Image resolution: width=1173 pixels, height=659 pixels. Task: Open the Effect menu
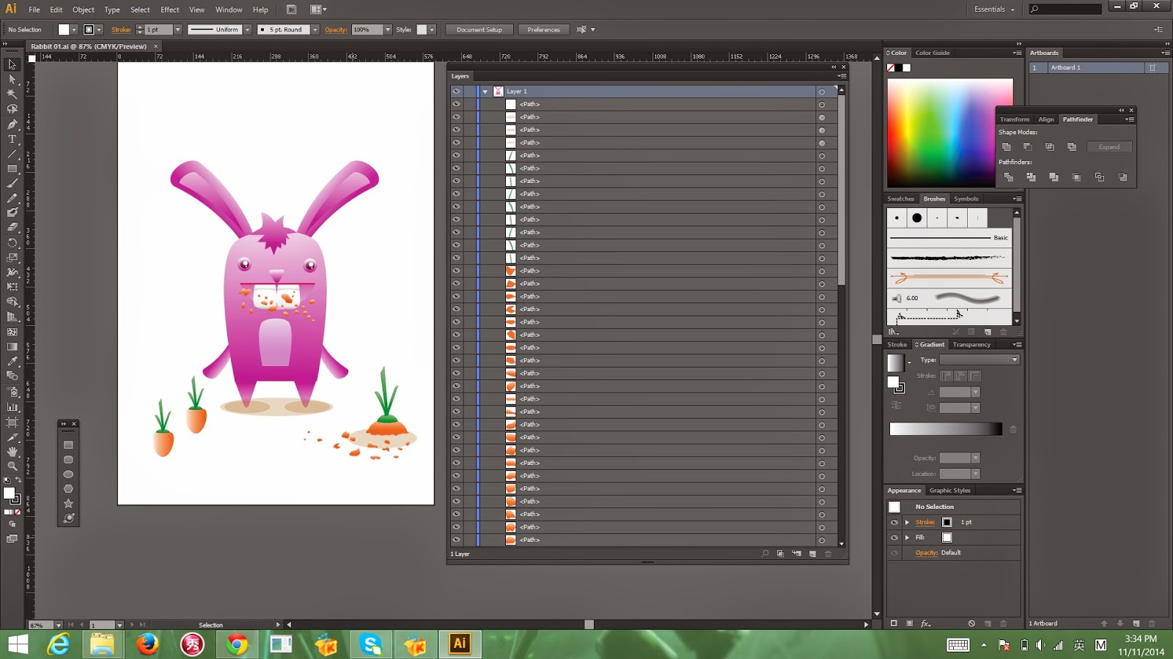[169, 10]
